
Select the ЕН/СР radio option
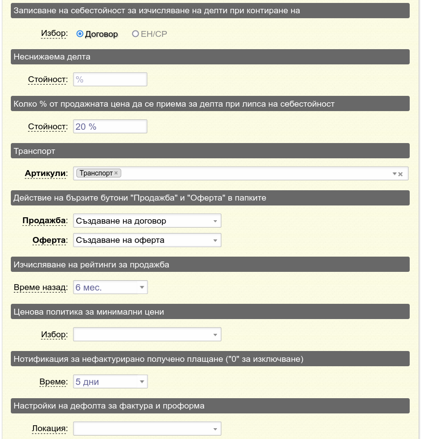click(x=135, y=34)
